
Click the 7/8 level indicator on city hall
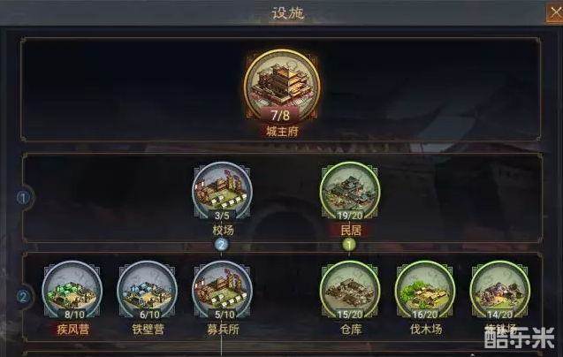coord(280,115)
